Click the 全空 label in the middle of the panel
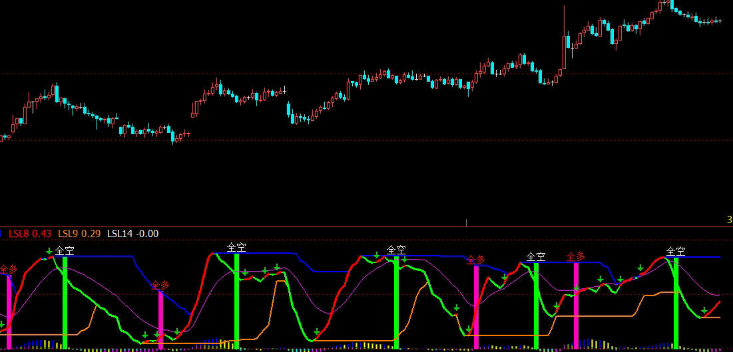733x352 pixels. click(x=396, y=250)
